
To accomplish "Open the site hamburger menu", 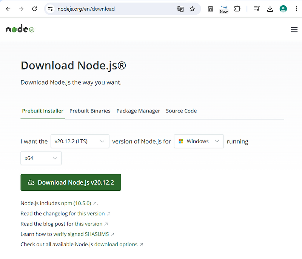I will click(x=294, y=29).
